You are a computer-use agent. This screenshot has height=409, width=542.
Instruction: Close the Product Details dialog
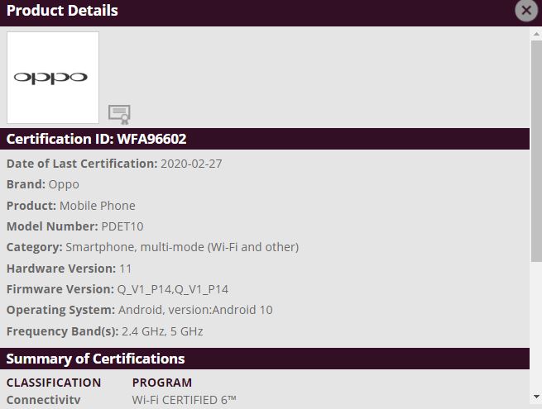point(525,11)
